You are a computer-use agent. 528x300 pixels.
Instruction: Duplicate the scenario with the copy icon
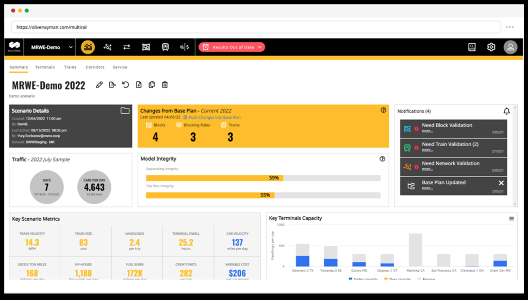tap(151, 84)
